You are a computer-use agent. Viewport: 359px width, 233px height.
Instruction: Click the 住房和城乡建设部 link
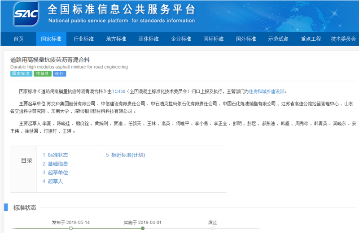(x=267, y=91)
